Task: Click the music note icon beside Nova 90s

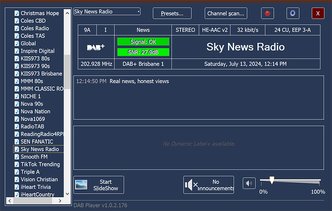Action: (x=17, y=104)
